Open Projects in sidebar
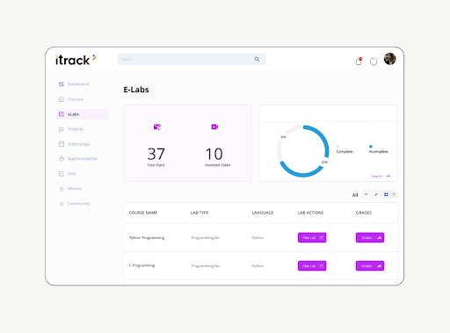Image resolution: width=450 pixels, height=333 pixels. click(76, 129)
